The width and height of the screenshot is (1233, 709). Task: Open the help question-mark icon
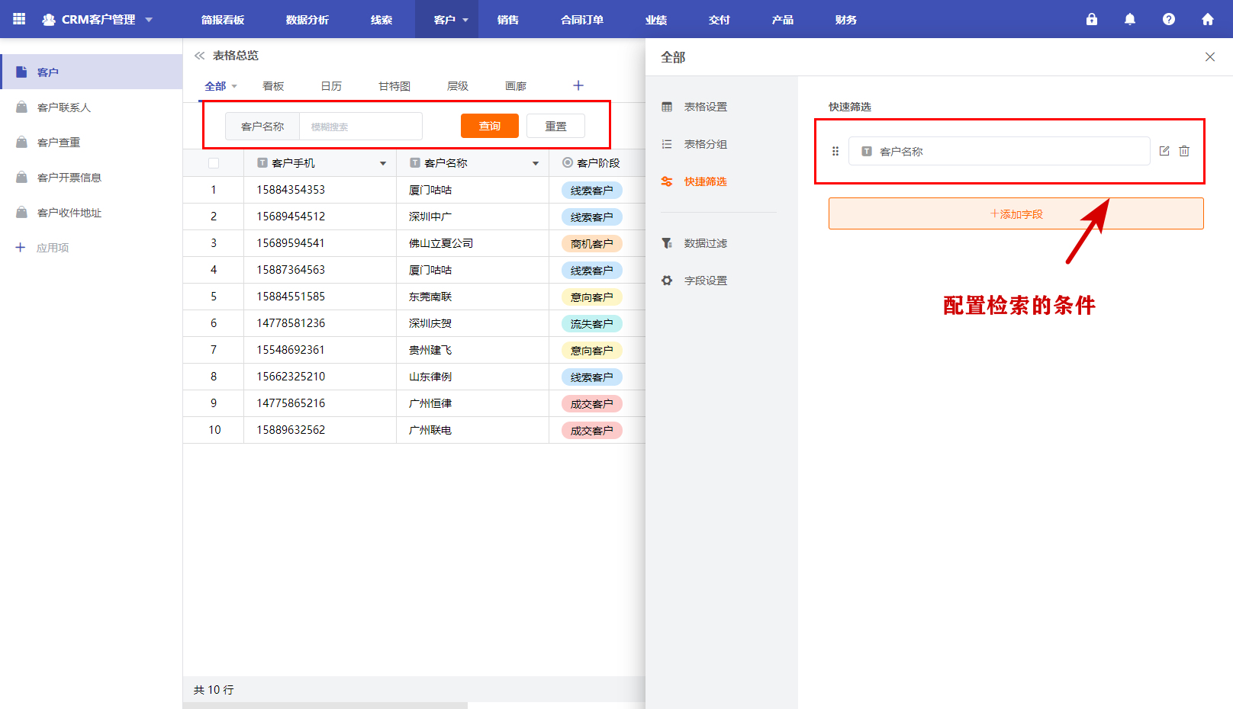coord(1169,19)
